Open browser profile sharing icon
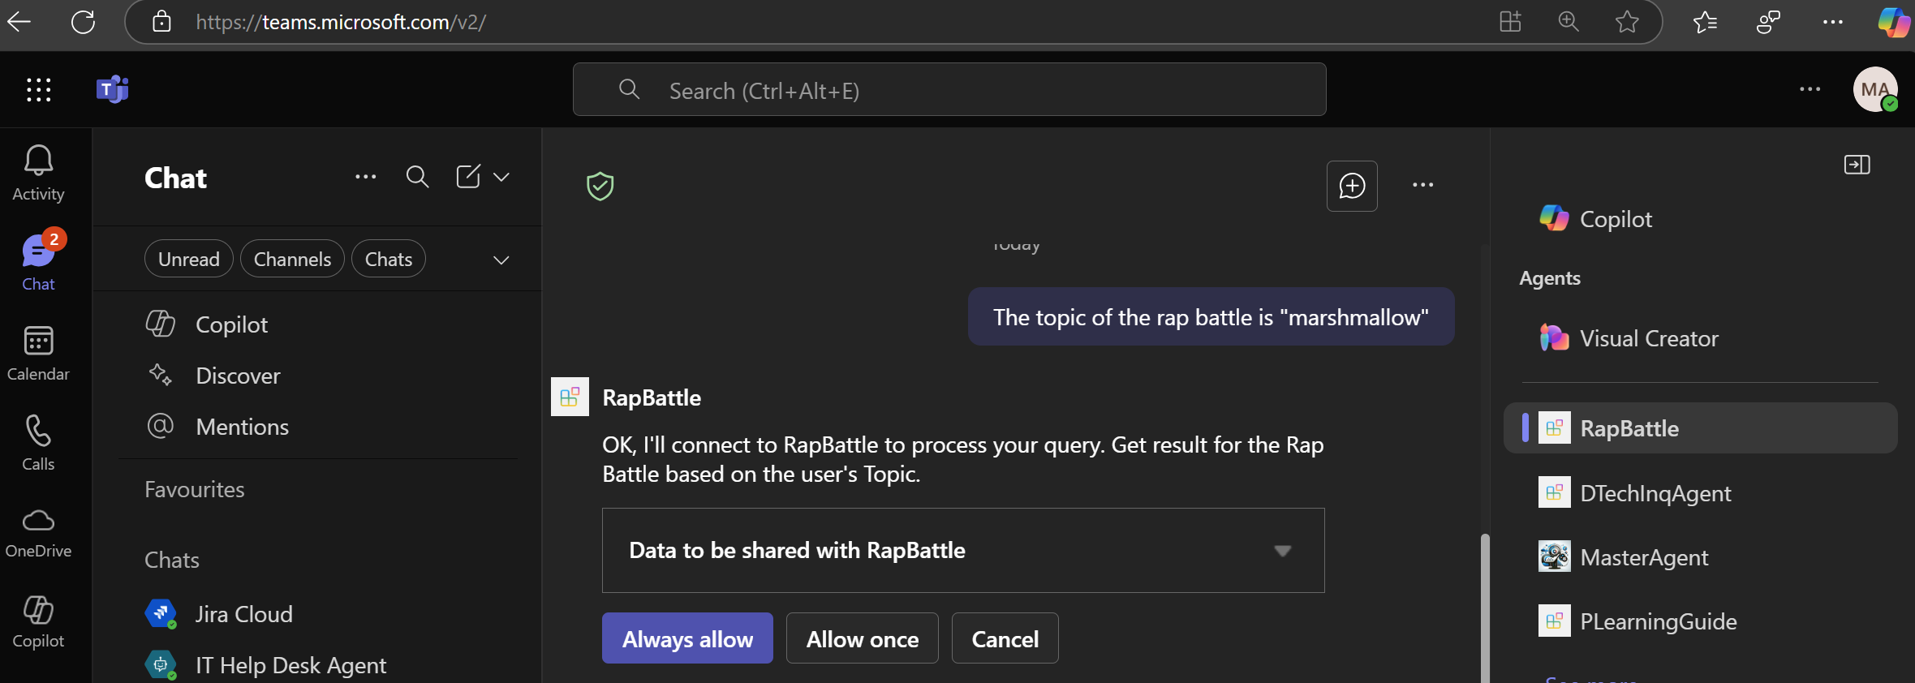 point(1768,22)
